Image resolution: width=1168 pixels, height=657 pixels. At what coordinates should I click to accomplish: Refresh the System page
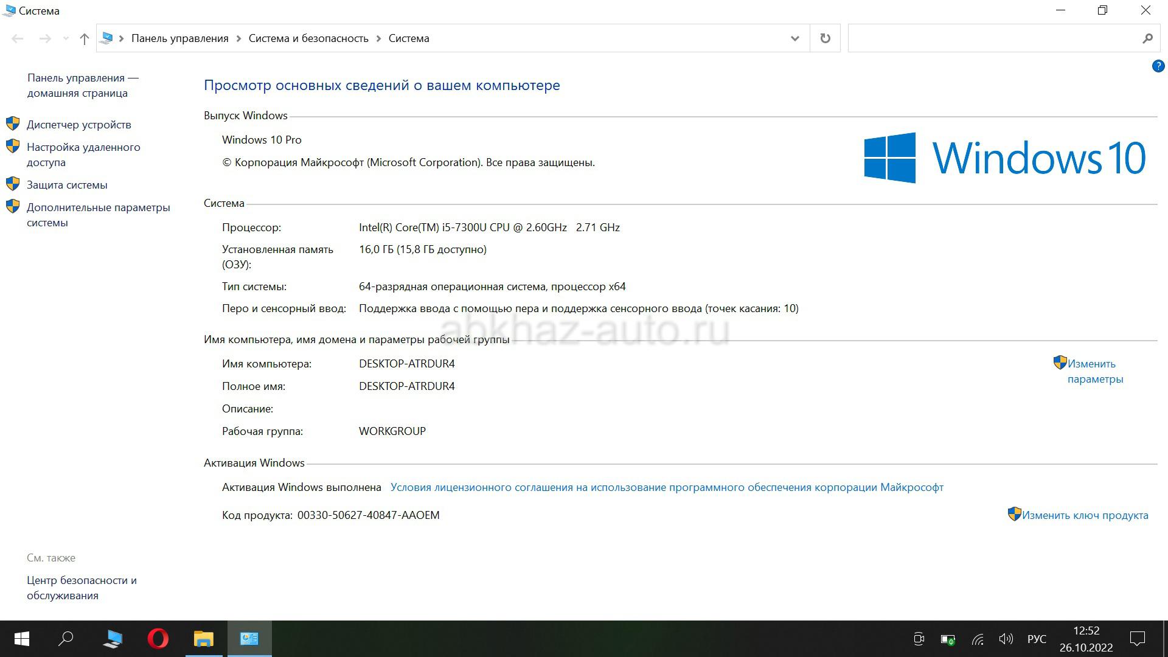tap(826, 38)
